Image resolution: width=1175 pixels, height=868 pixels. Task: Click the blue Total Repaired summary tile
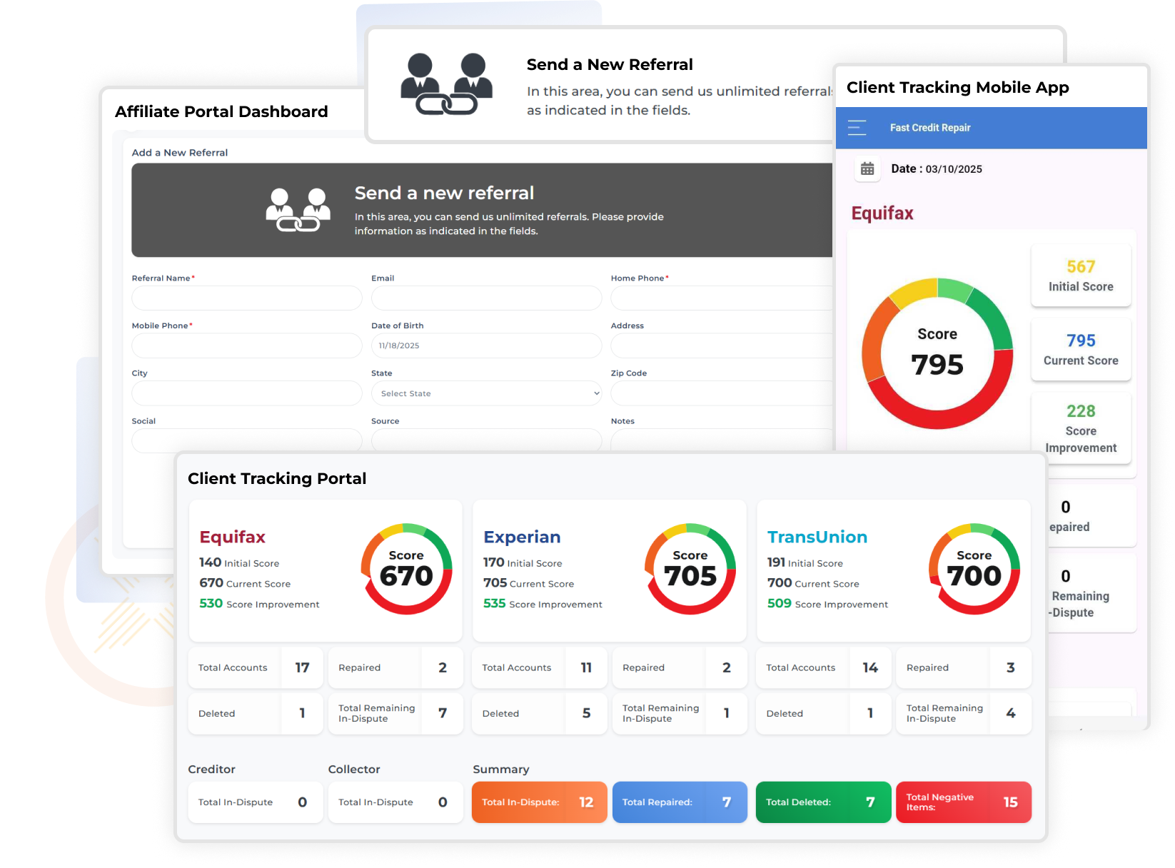680,802
